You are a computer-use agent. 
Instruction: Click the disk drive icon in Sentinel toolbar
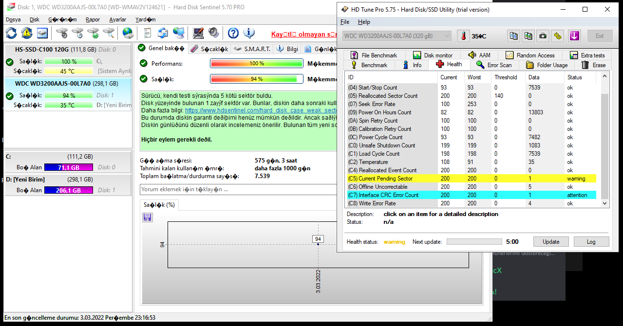point(42,33)
